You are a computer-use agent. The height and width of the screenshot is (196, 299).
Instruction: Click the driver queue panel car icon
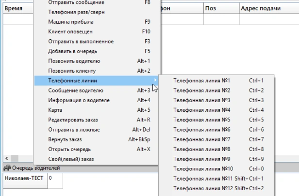(x=6, y=168)
